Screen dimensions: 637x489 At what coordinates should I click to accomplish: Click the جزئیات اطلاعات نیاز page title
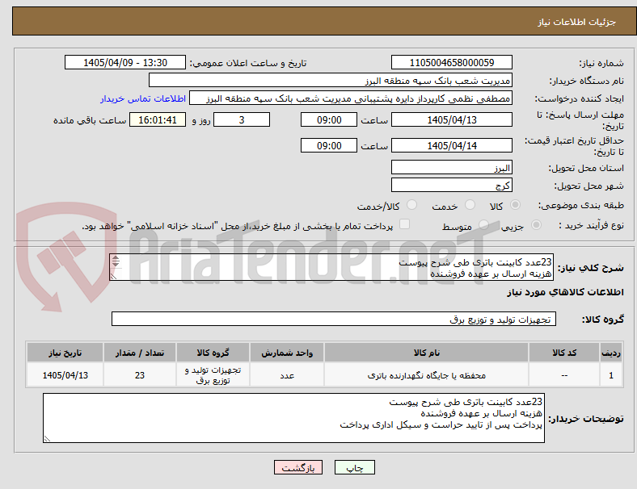577,22
